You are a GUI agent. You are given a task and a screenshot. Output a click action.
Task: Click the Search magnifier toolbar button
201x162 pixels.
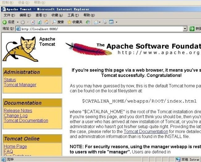pyautogui.click(x=58, y=22)
